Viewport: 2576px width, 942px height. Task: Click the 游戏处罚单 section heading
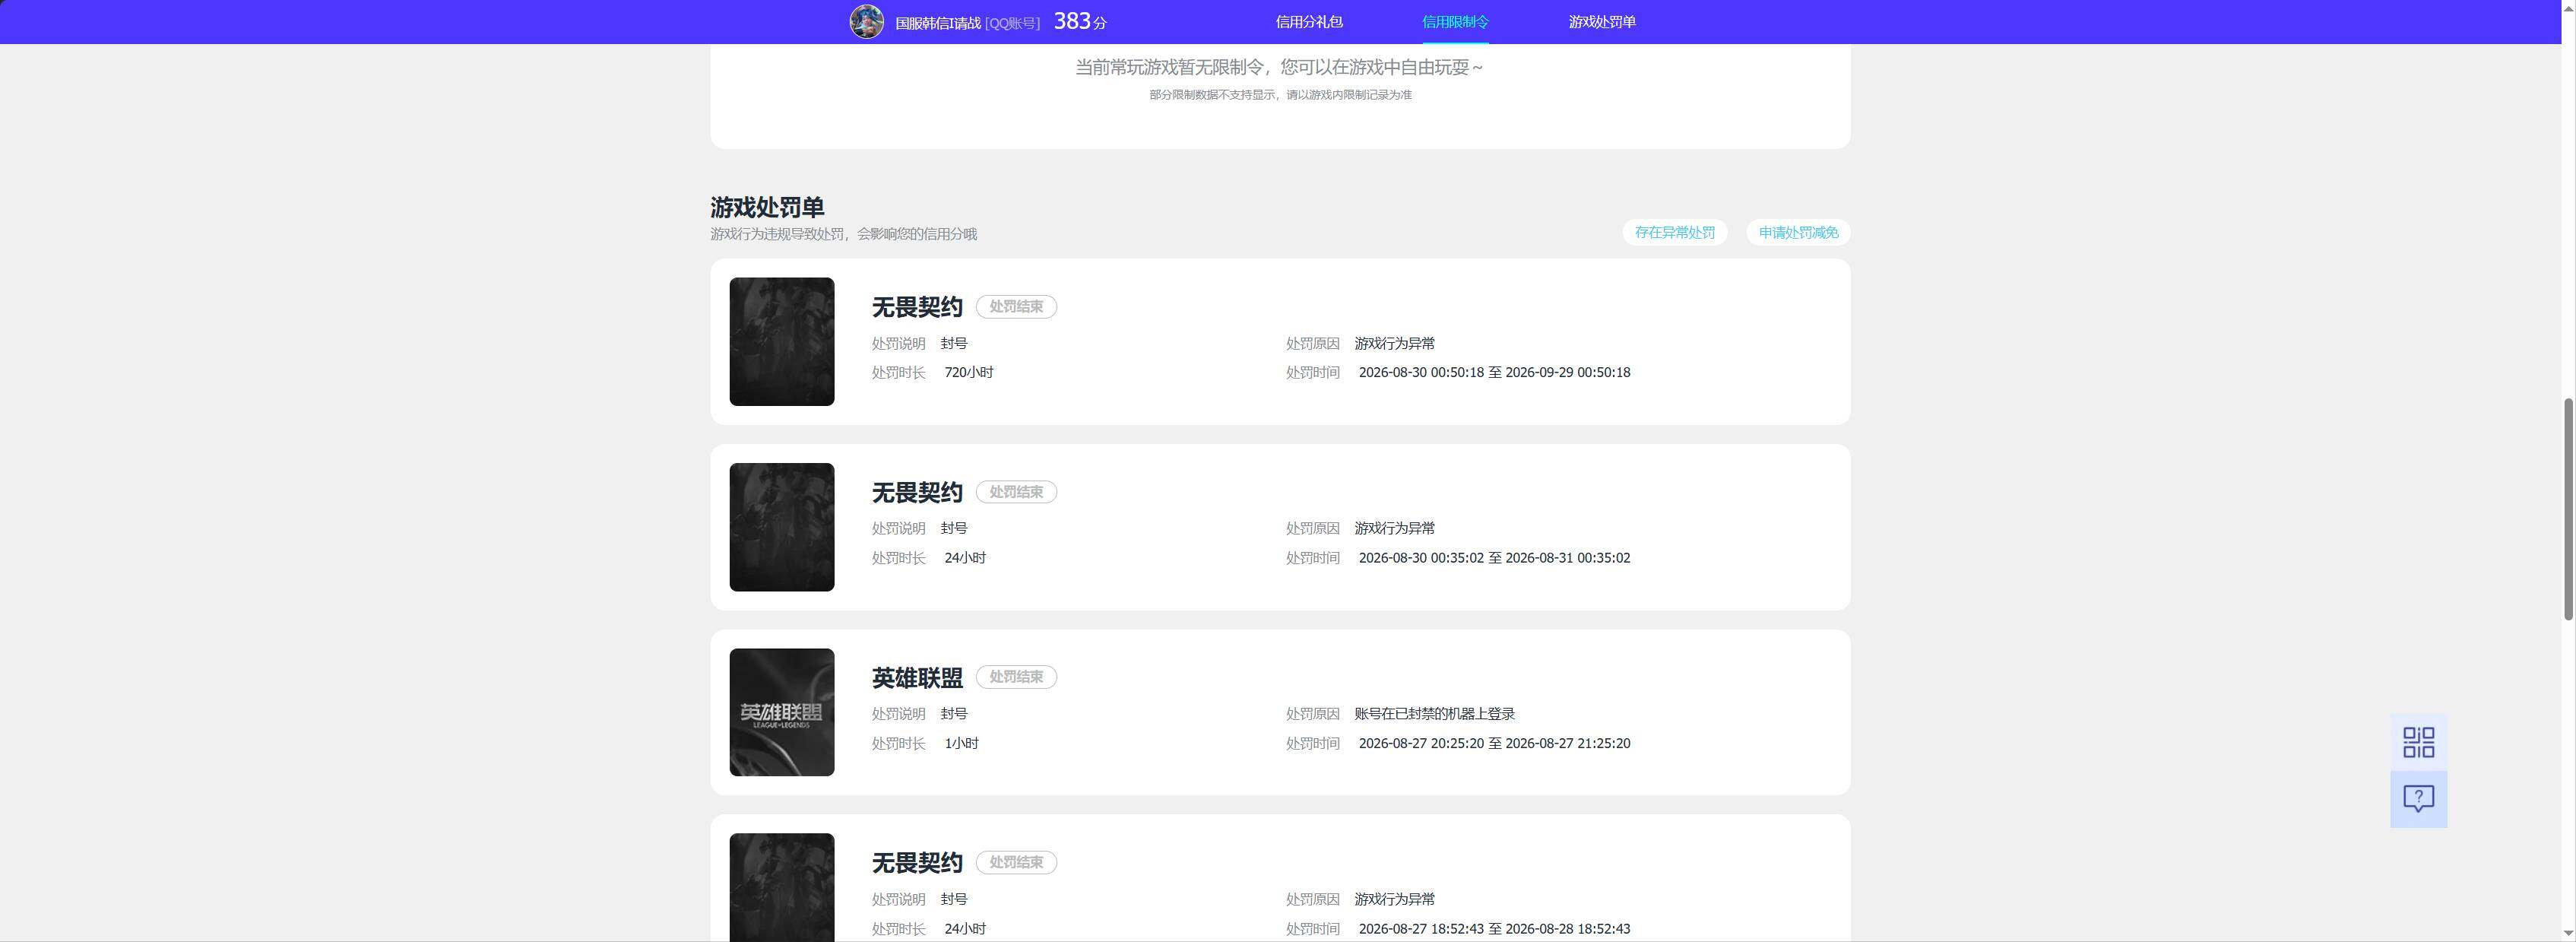pyautogui.click(x=767, y=207)
